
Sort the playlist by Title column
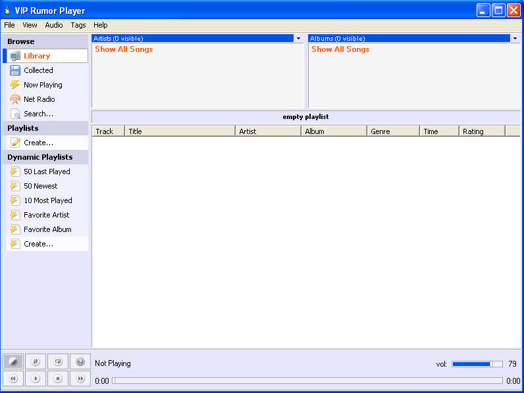180,131
